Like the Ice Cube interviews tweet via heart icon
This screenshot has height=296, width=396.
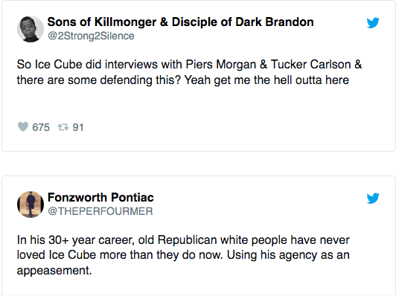pos(23,126)
